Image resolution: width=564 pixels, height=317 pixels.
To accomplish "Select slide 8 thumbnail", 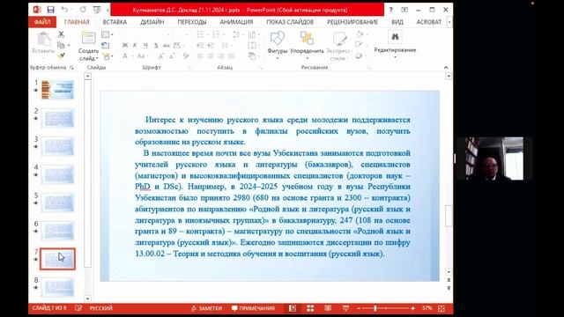I will tap(57, 287).
